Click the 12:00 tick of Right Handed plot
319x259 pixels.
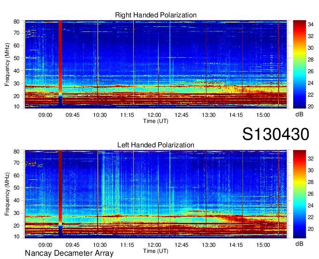click(154, 115)
